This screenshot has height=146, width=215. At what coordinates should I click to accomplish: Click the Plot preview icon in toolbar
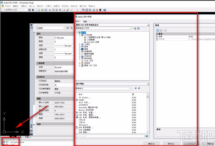(53, 10)
